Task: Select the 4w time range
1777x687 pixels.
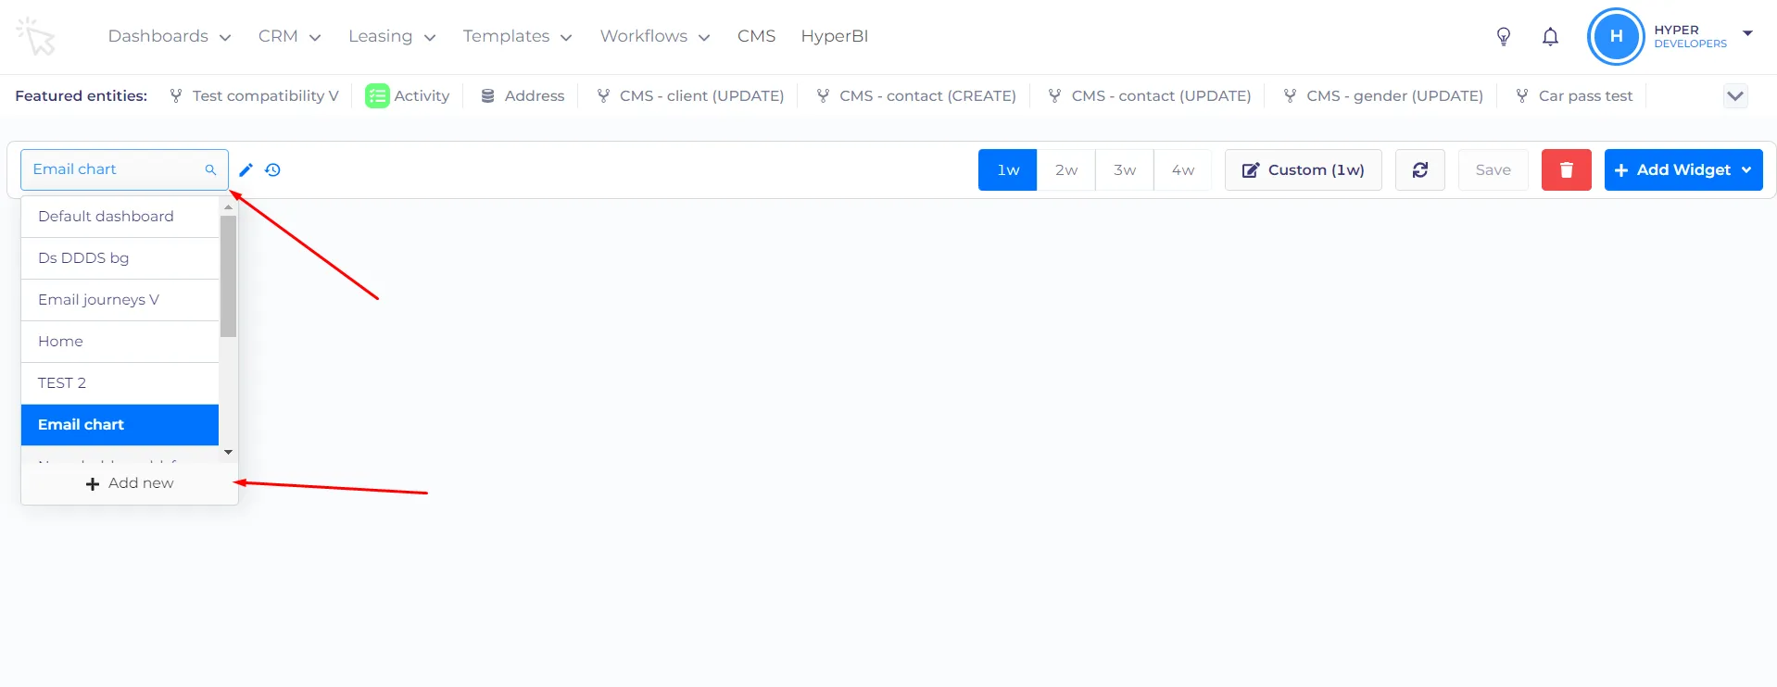Action: pos(1183,169)
